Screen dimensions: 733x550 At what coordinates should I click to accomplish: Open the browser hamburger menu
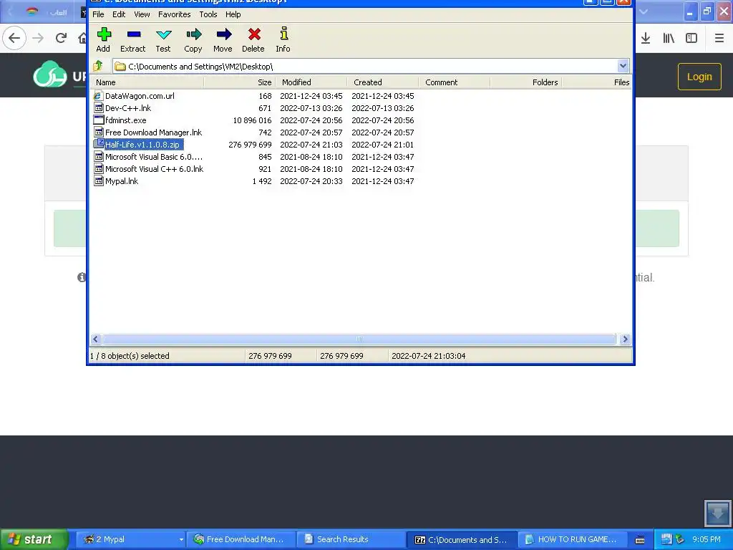point(719,38)
